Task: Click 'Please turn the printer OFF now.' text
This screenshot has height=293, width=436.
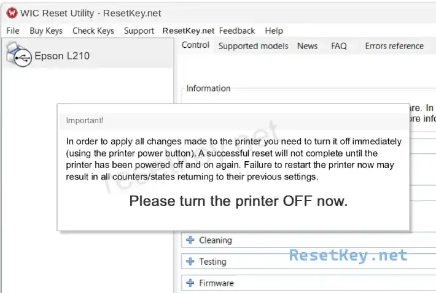Action: click(x=239, y=201)
